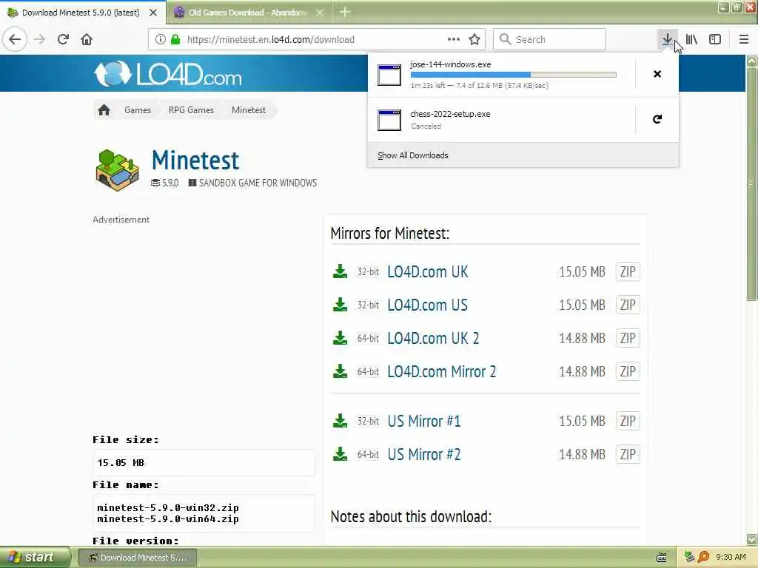Open the Windows Start button

pos(35,558)
